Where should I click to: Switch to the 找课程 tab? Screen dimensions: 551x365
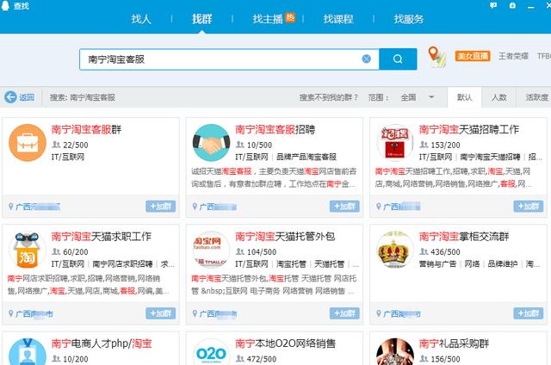[338, 19]
